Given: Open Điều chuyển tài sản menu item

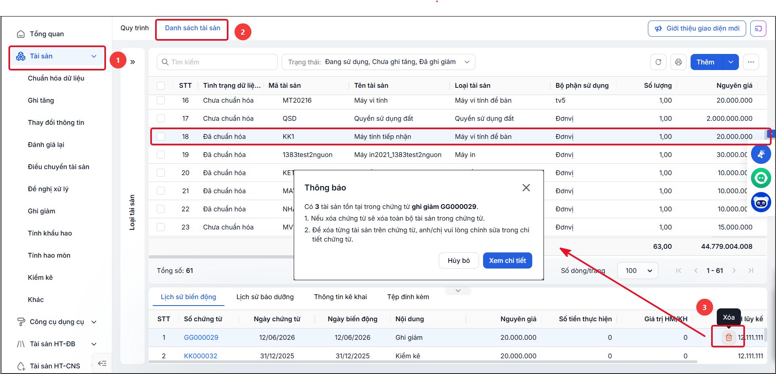Looking at the screenshot, I should pyautogui.click(x=58, y=167).
